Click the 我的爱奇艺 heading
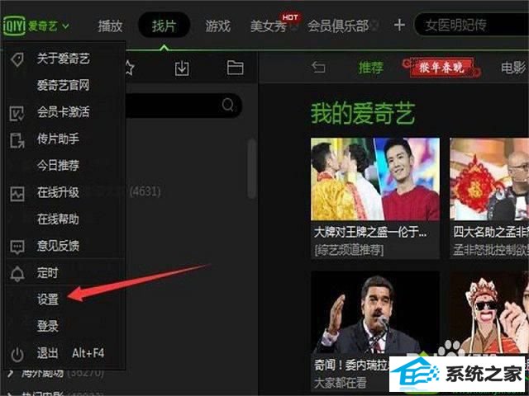The width and height of the screenshot is (529, 396). (363, 114)
